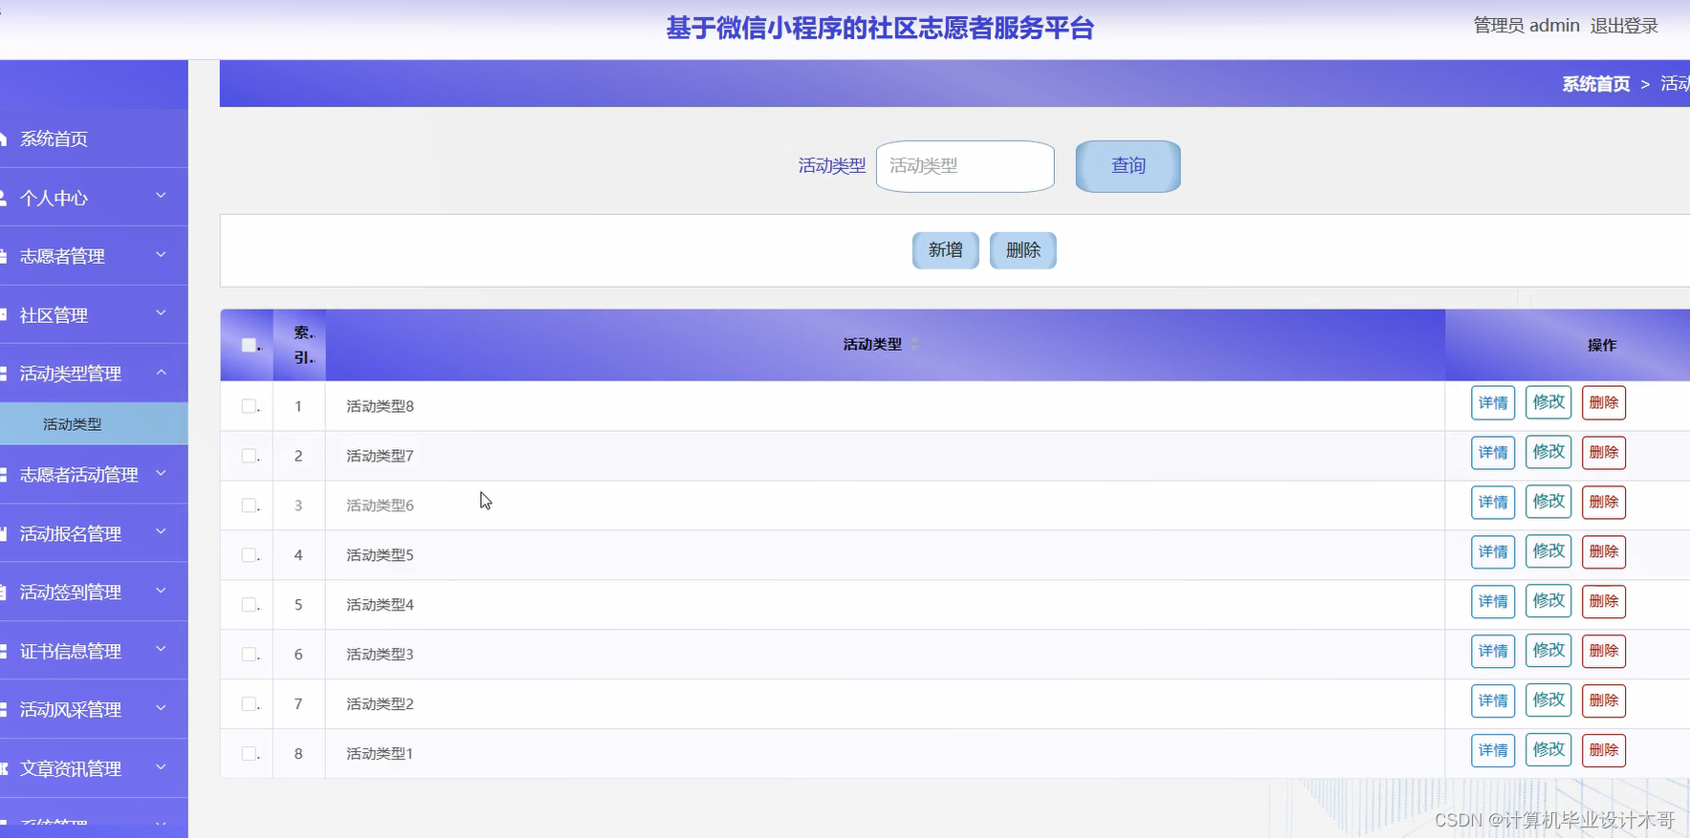Image resolution: width=1690 pixels, height=838 pixels.
Task: Click 退出登录 to log out
Action: coord(1624,26)
